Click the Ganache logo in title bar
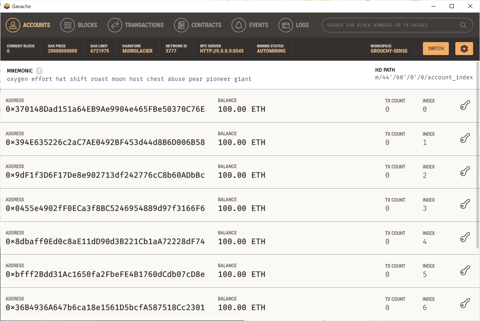 pyautogui.click(x=7, y=6)
